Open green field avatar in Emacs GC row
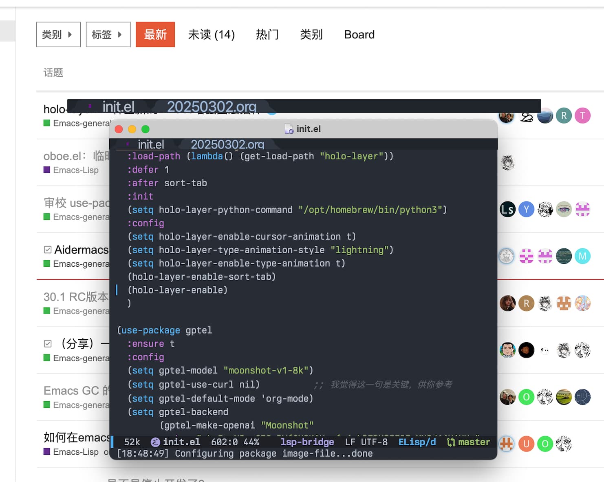The width and height of the screenshot is (604, 482). pyautogui.click(x=564, y=397)
